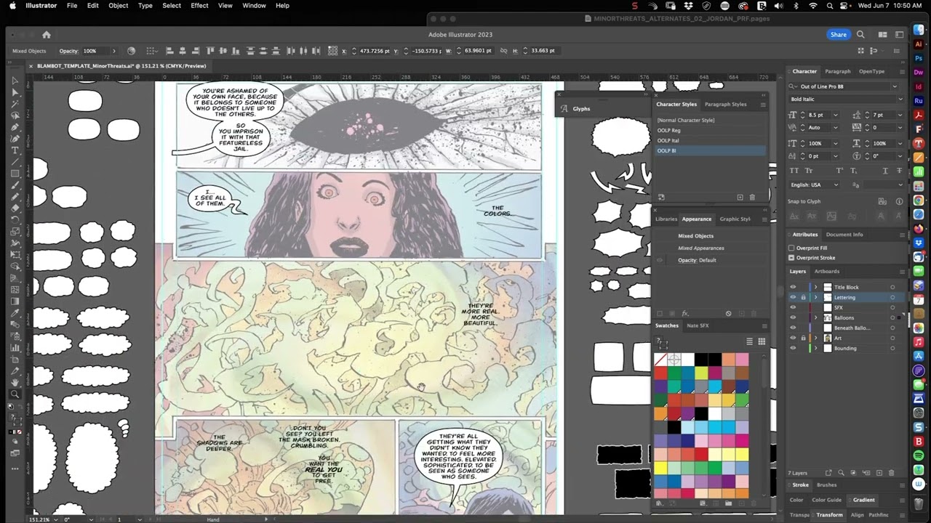Select the Eyedropper tool
Image resolution: width=931 pixels, height=523 pixels.
point(15,312)
